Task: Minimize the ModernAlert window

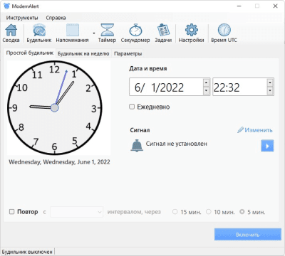Action: coord(239,6)
